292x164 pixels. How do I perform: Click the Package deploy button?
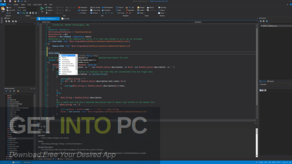coord(141,8)
